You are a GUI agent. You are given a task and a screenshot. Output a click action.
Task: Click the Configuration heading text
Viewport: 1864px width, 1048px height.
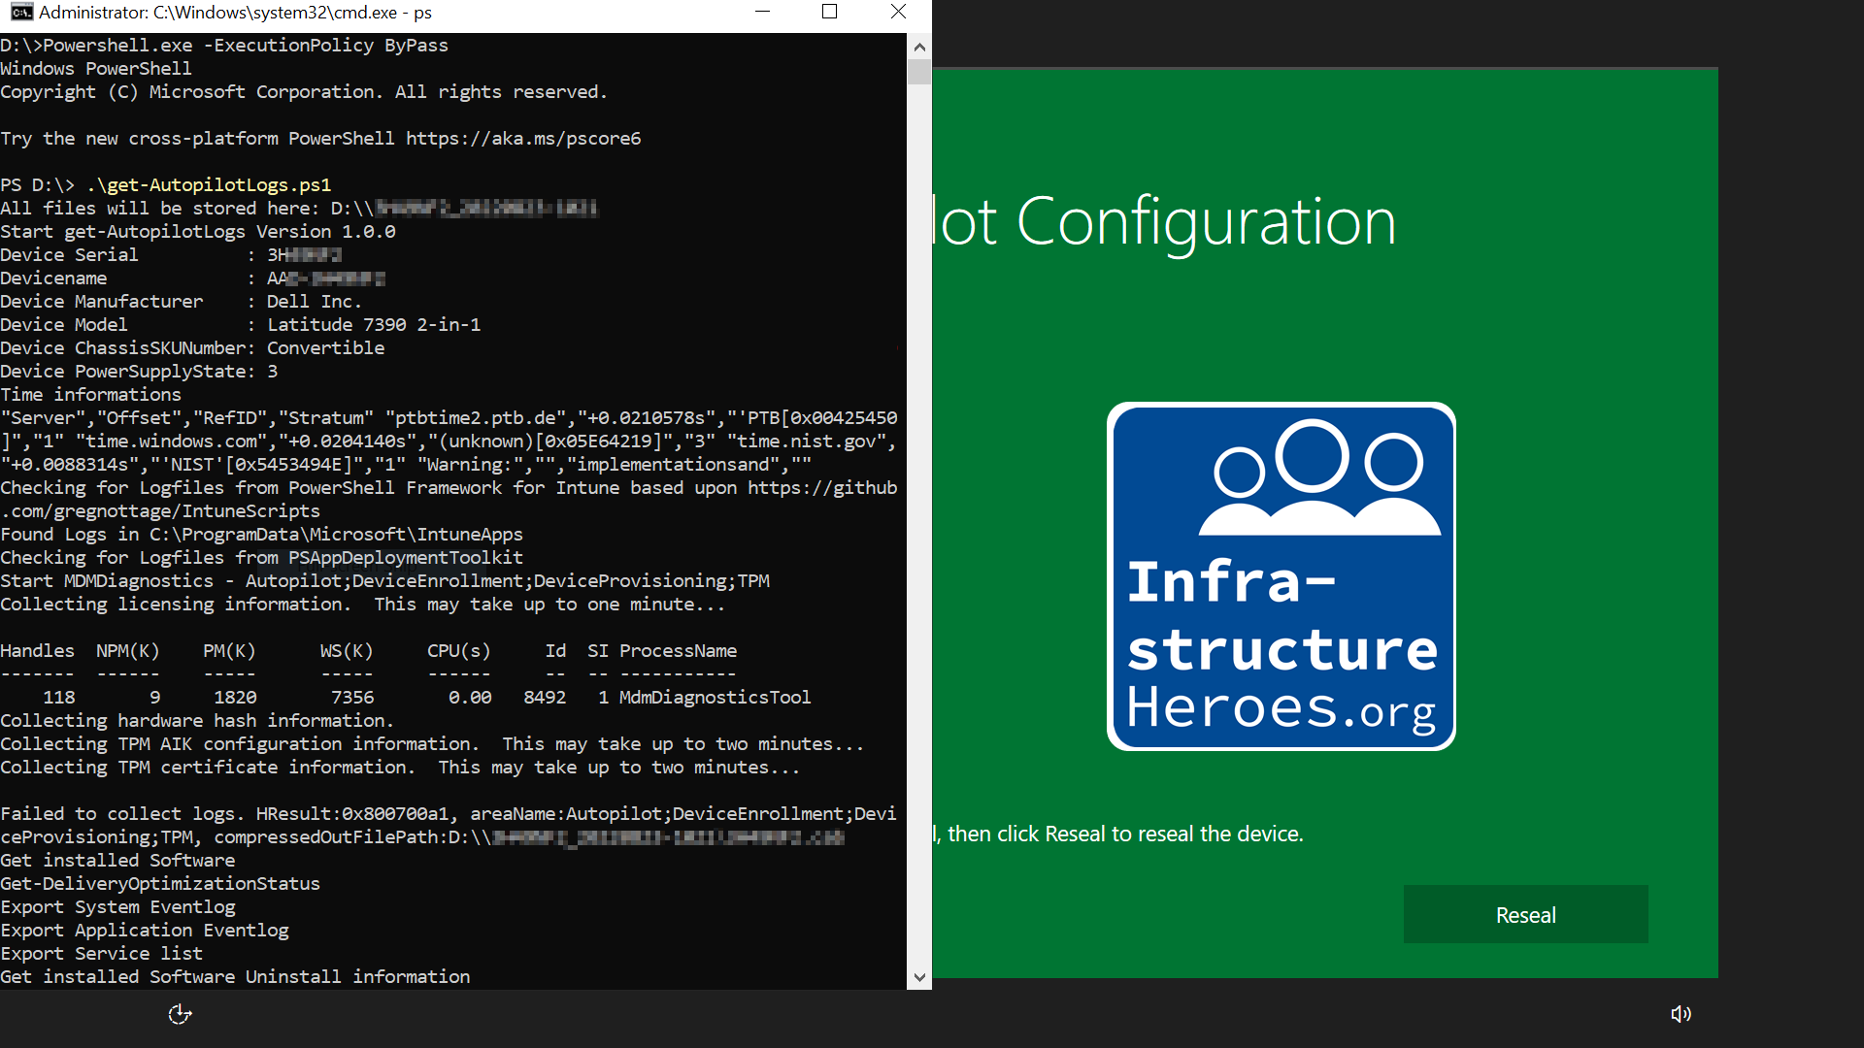pos(1206,222)
